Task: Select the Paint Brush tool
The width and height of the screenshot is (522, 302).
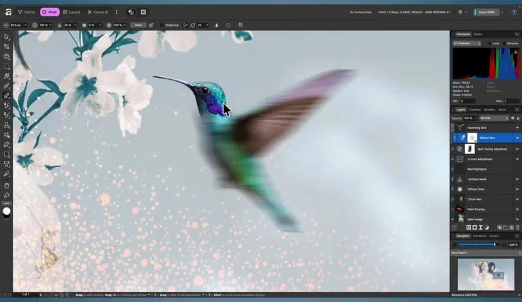Action: pyautogui.click(x=7, y=86)
